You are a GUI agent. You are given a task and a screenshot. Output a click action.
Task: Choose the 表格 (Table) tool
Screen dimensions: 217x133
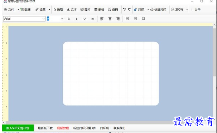[99, 10]
